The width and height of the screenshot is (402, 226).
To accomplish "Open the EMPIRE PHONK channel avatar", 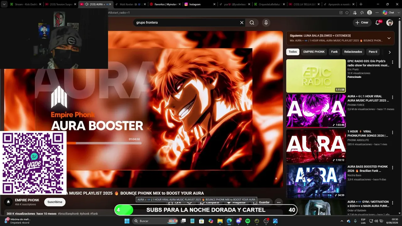I will [8, 202].
